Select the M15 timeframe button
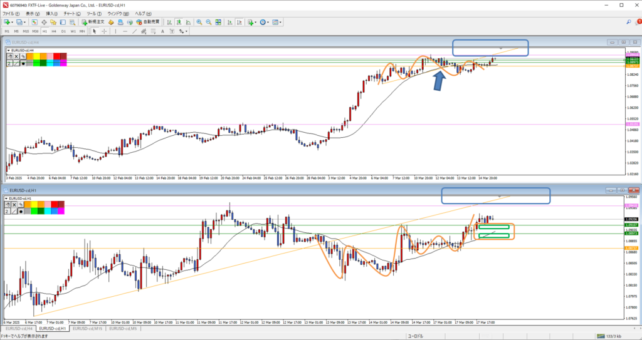The image size is (642, 340). coord(26,31)
